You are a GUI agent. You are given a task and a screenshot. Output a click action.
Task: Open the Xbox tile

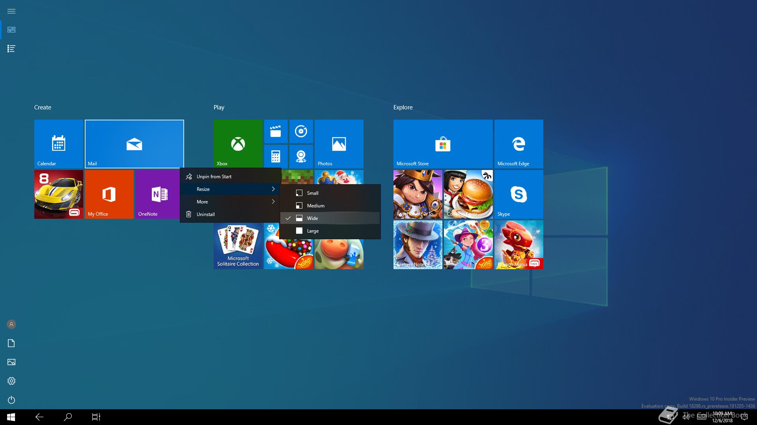pyautogui.click(x=238, y=144)
